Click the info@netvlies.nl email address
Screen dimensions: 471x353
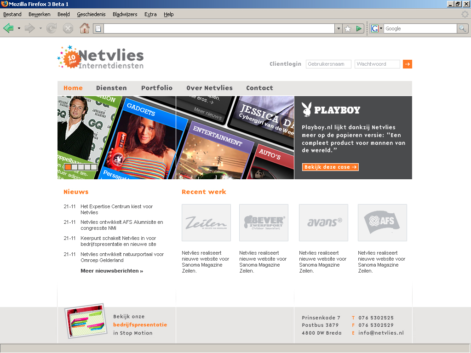pos(381,333)
